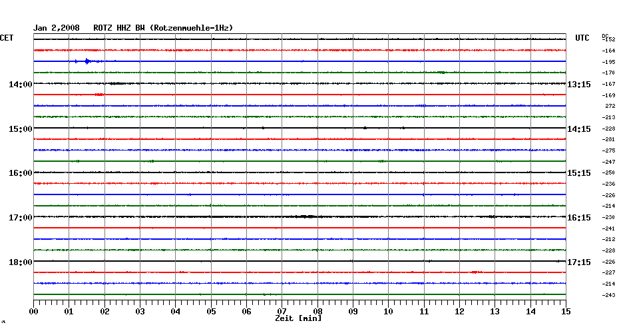Click the date label "Jan 2,2008"
The width and height of the screenshot is (619, 329).
click(x=56, y=28)
